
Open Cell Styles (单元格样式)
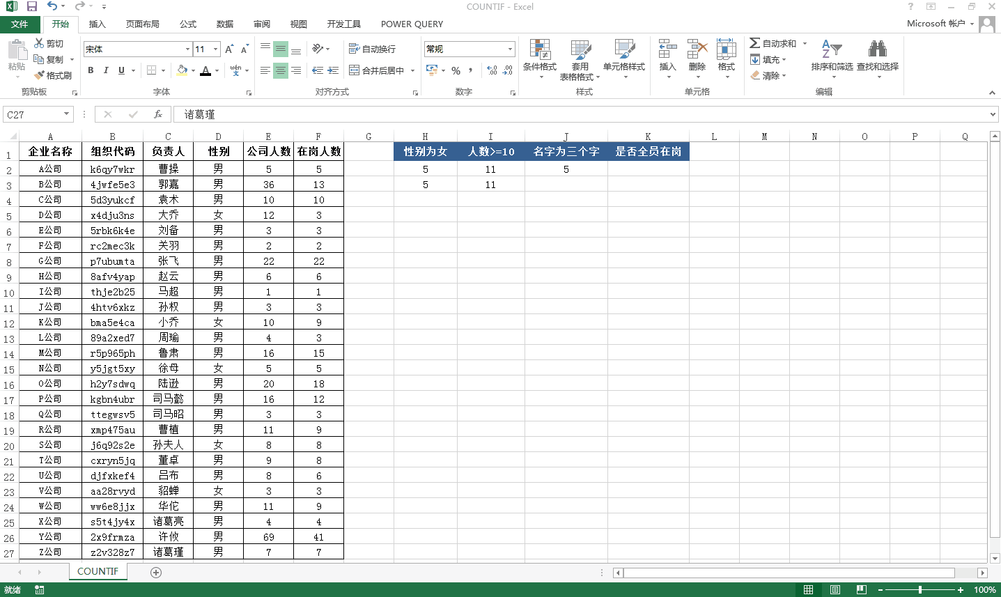pyautogui.click(x=624, y=59)
